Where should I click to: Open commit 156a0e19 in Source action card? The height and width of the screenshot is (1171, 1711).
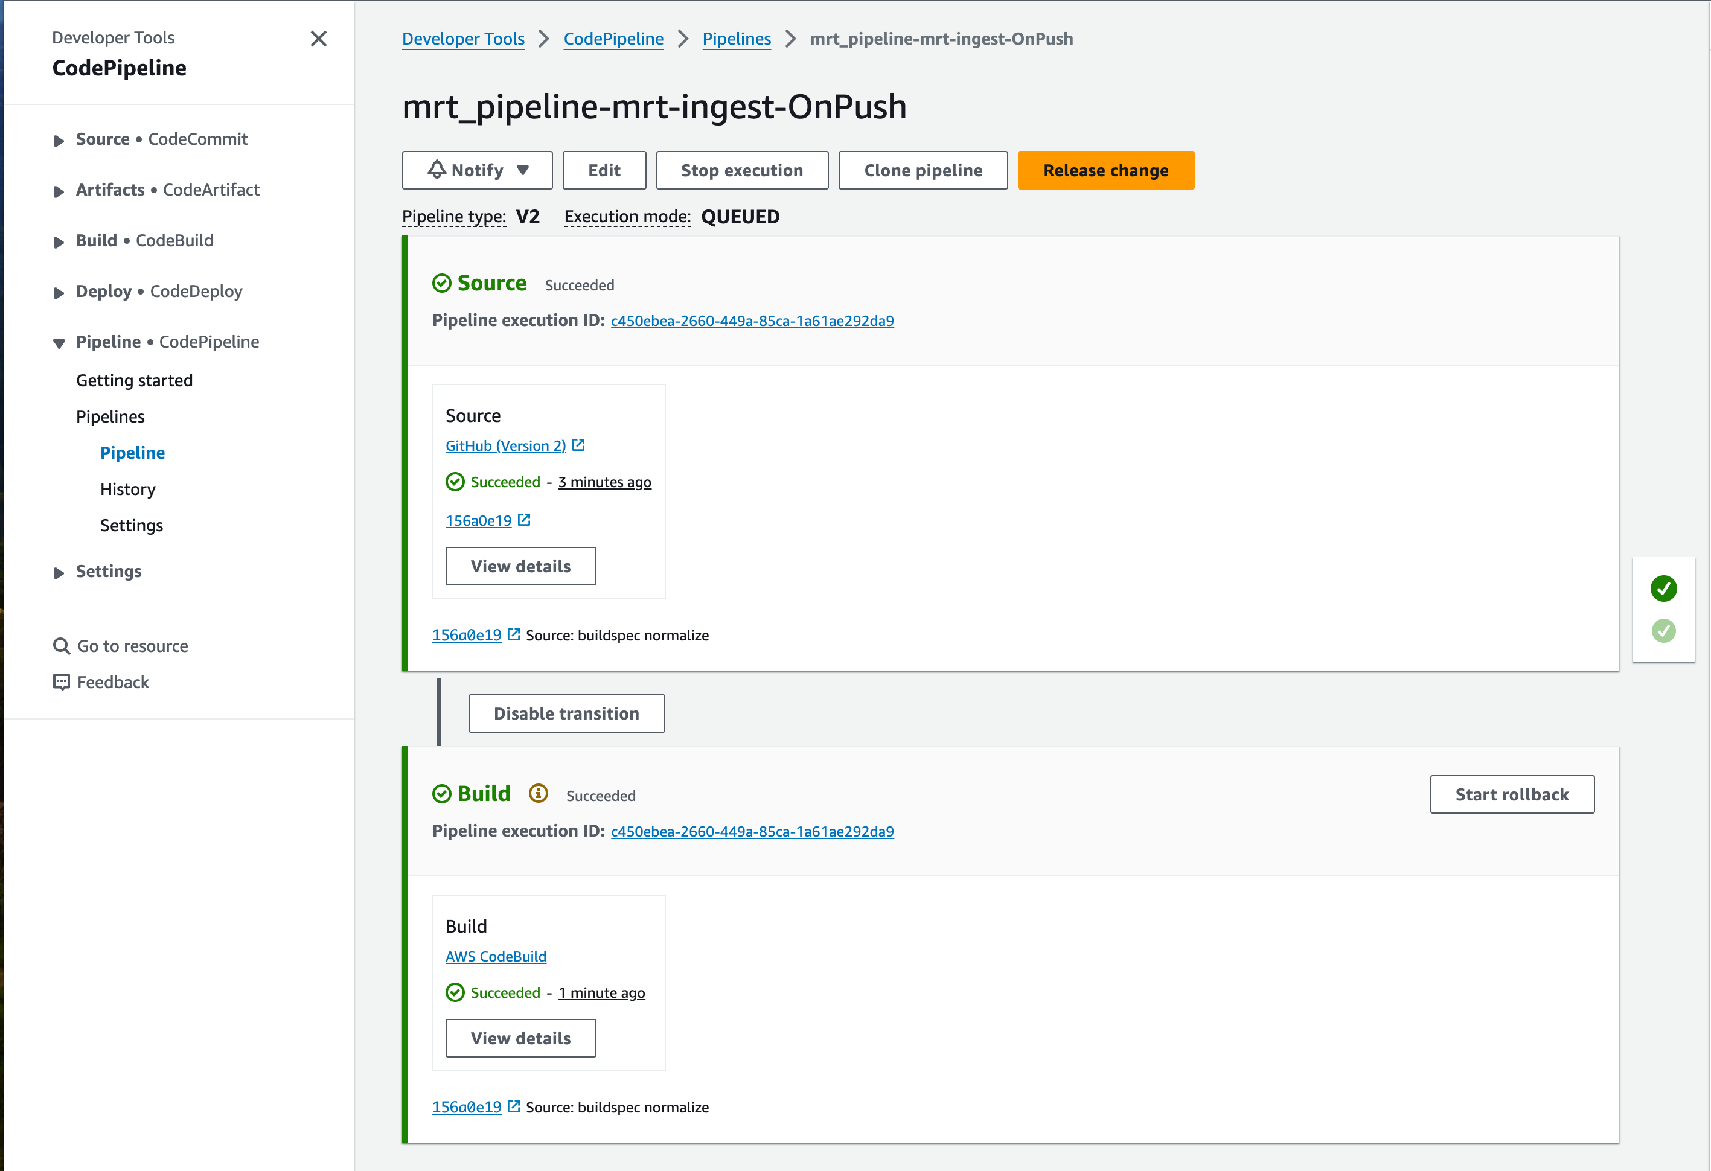479,520
